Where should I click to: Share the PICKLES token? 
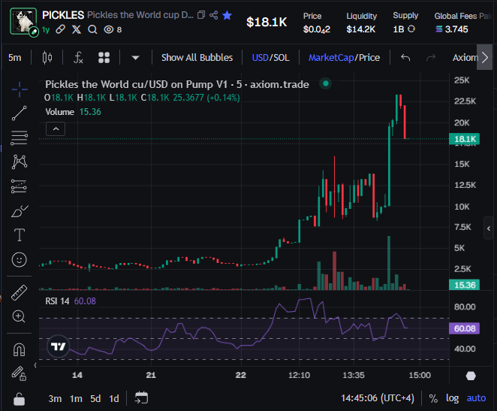click(214, 15)
